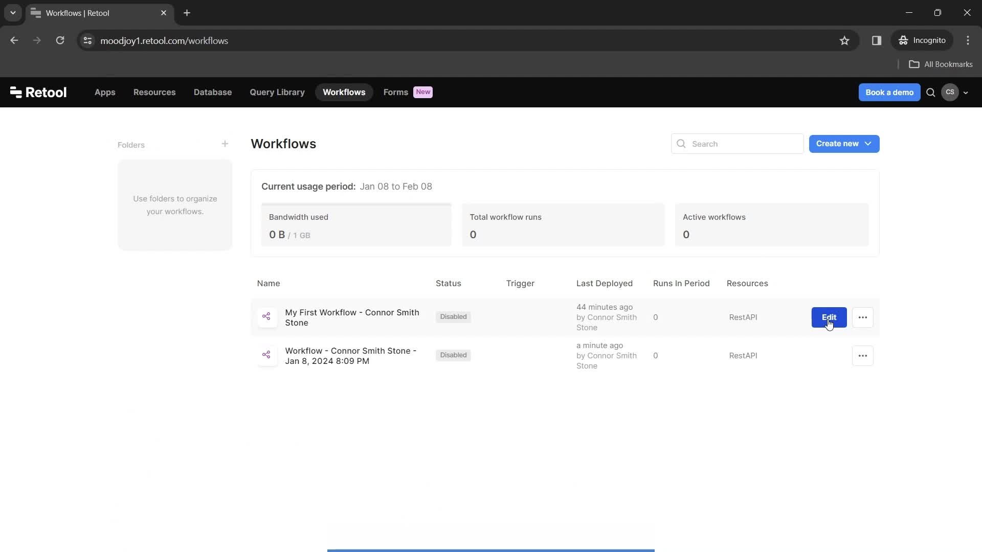Open the tab search dropdown
The height and width of the screenshot is (552, 982).
(13, 13)
